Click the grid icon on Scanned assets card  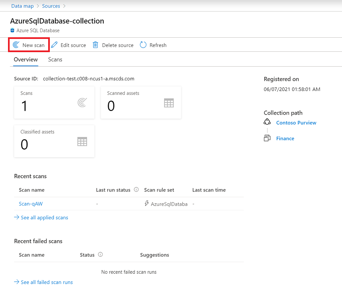[169, 102]
